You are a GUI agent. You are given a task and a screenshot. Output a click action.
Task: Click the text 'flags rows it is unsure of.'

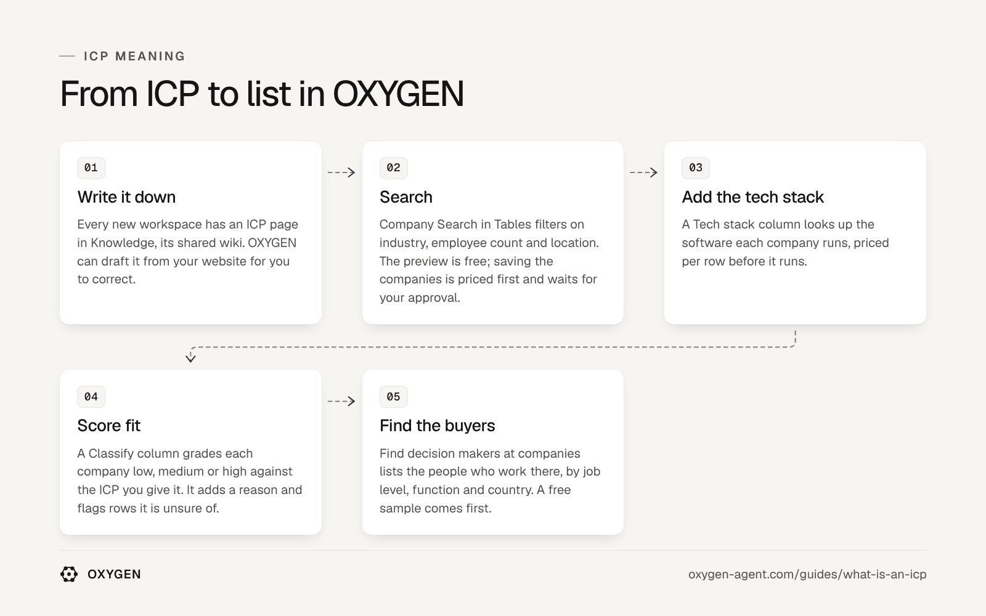[148, 508]
